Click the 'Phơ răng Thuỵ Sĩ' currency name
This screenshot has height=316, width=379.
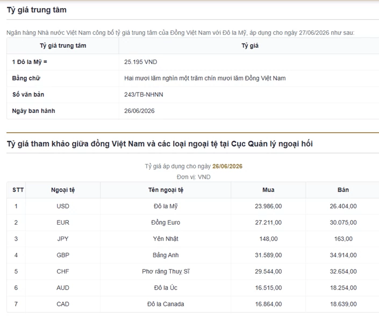pos(166,271)
